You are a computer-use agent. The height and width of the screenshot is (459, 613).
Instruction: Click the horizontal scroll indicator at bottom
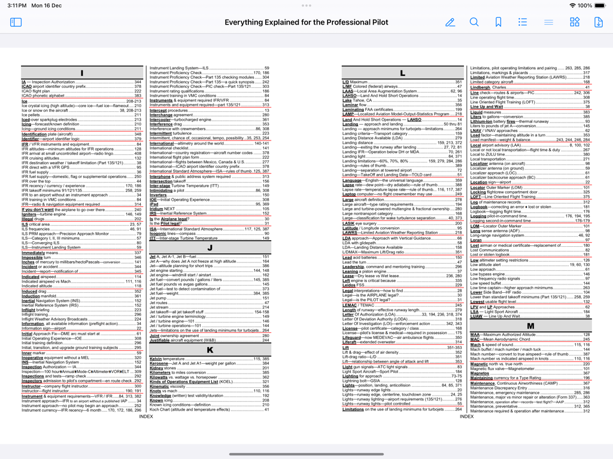point(306,454)
